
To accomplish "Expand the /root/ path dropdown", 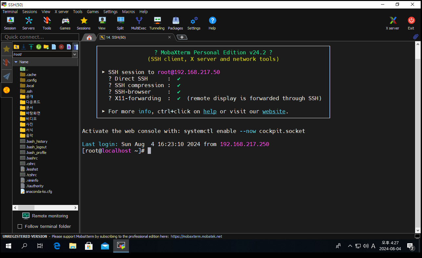I will pos(75,54).
